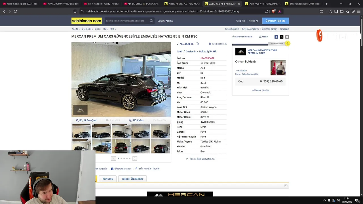This screenshot has width=363, height=204.
Task: Click İlan ile İlgili Şikayetim Var link
Action: (201, 159)
